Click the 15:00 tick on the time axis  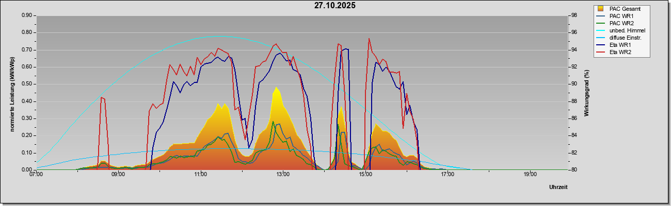tap(365, 175)
